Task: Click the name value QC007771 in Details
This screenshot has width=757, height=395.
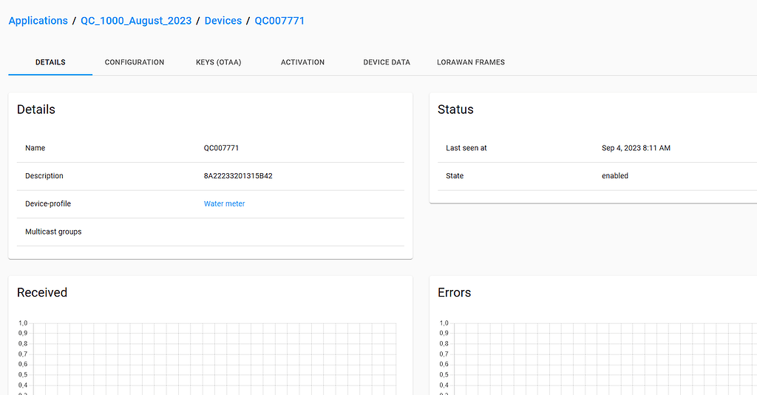Action: (221, 148)
